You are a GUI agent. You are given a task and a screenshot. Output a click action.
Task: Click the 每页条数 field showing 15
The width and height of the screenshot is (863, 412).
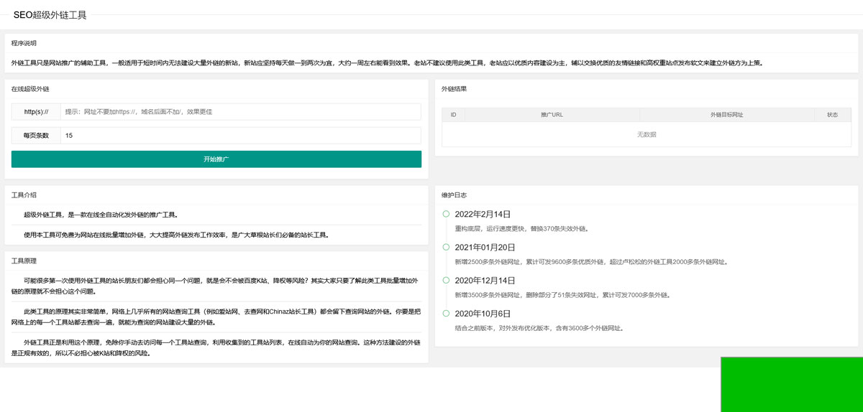(241, 136)
